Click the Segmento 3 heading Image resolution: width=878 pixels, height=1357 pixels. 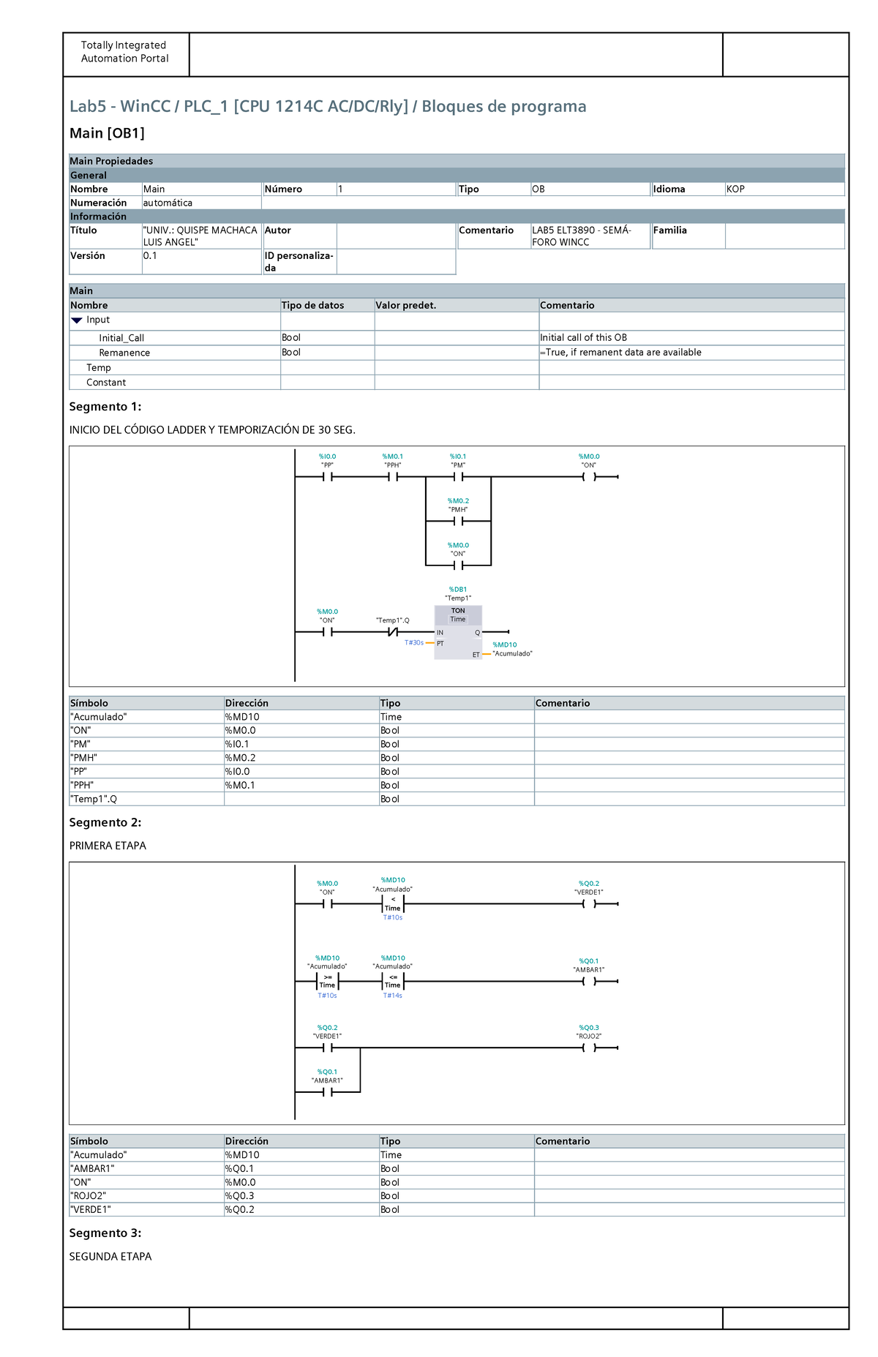(105, 1233)
